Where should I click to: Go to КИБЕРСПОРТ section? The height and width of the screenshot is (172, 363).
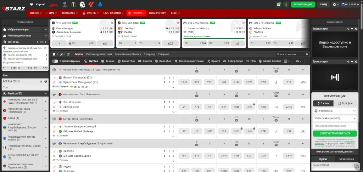(x=158, y=13)
